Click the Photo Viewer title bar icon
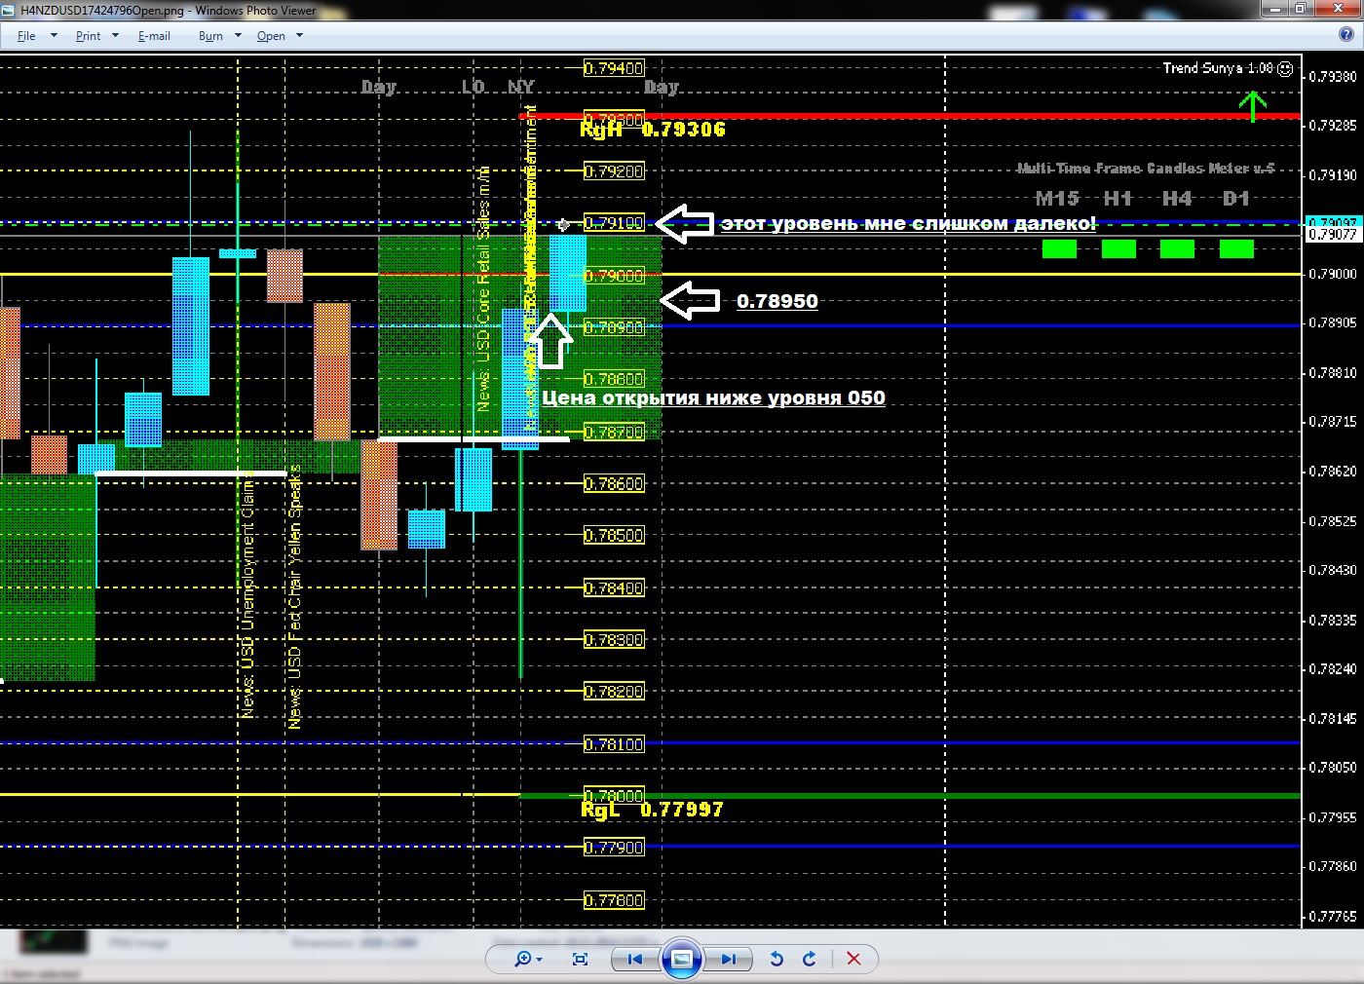1364x984 pixels. pos(11,10)
